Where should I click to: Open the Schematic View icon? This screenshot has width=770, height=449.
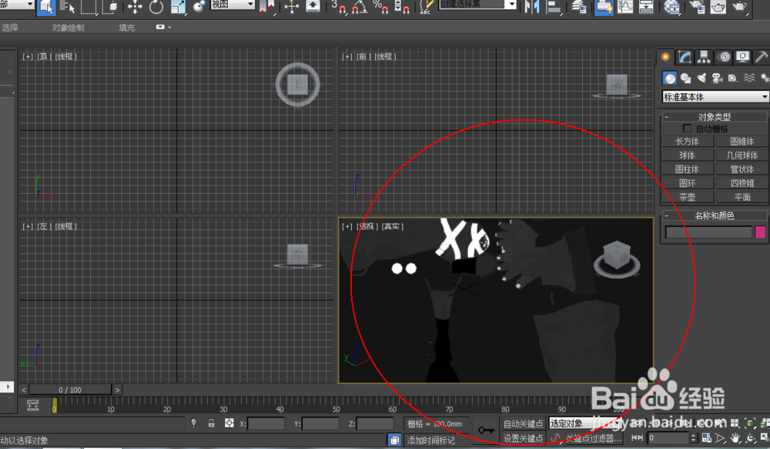click(x=646, y=7)
